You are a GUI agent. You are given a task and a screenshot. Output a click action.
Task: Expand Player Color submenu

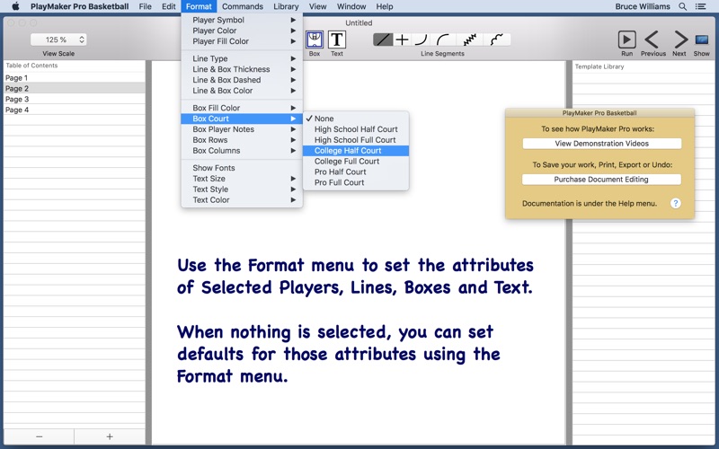(242, 31)
